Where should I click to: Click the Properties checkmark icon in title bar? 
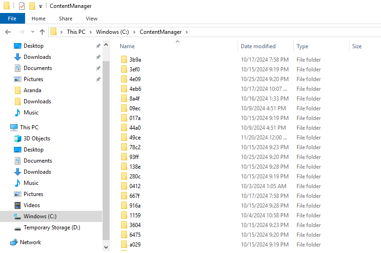[x=22, y=6]
